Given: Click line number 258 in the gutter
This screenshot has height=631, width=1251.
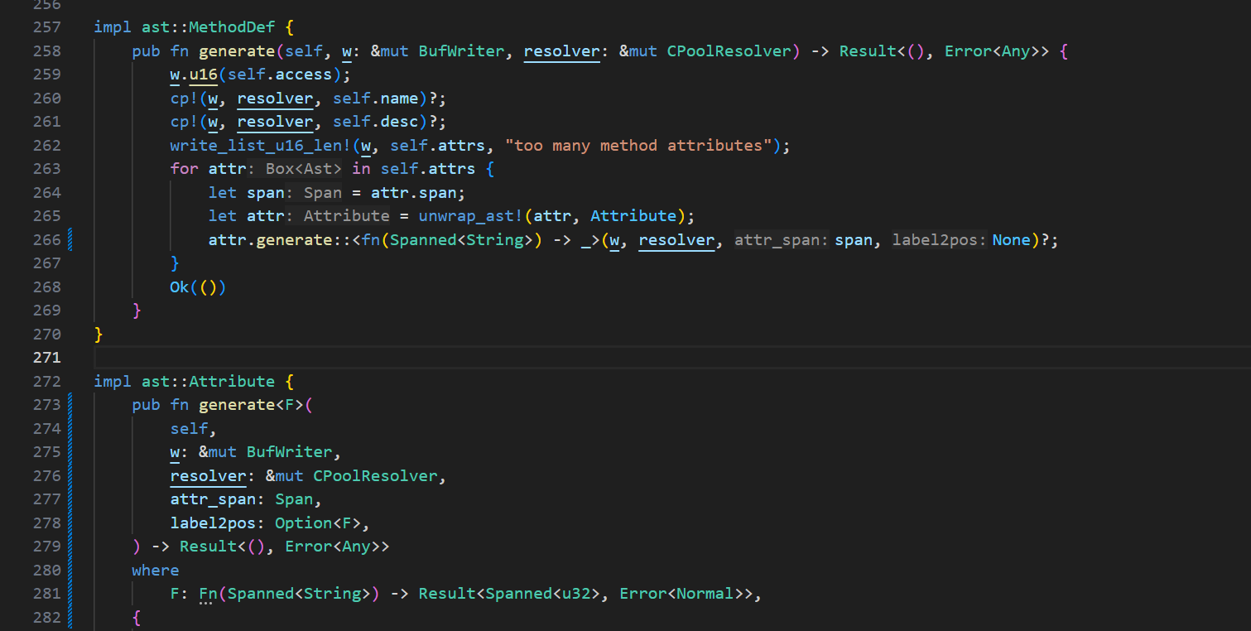Looking at the screenshot, I should [46, 51].
